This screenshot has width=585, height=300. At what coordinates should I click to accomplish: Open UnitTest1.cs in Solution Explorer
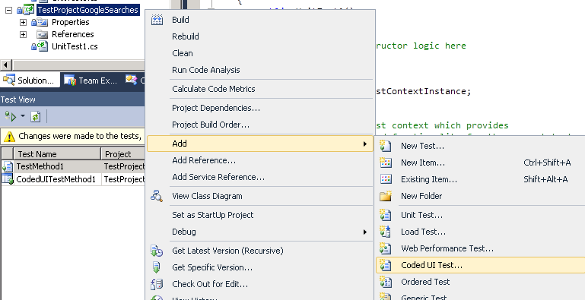pyautogui.click(x=75, y=46)
